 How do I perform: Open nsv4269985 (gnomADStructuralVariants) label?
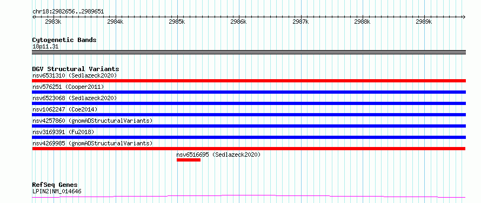coord(92,143)
